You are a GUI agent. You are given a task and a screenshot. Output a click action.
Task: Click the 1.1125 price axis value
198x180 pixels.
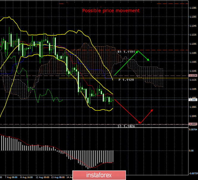(x=193, y=80)
